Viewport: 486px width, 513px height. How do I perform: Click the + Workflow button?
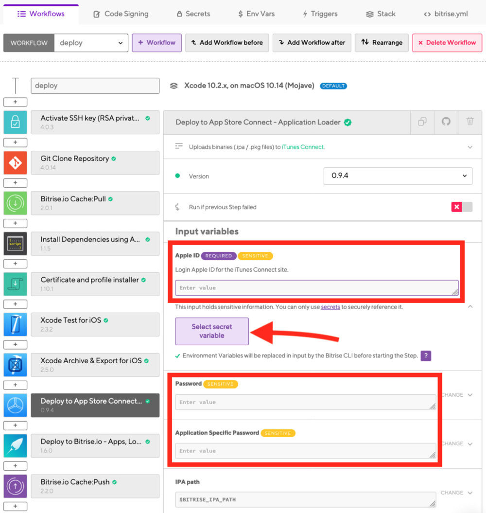[x=156, y=43]
